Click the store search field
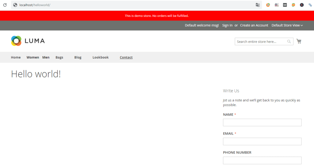 (x=264, y=42)
